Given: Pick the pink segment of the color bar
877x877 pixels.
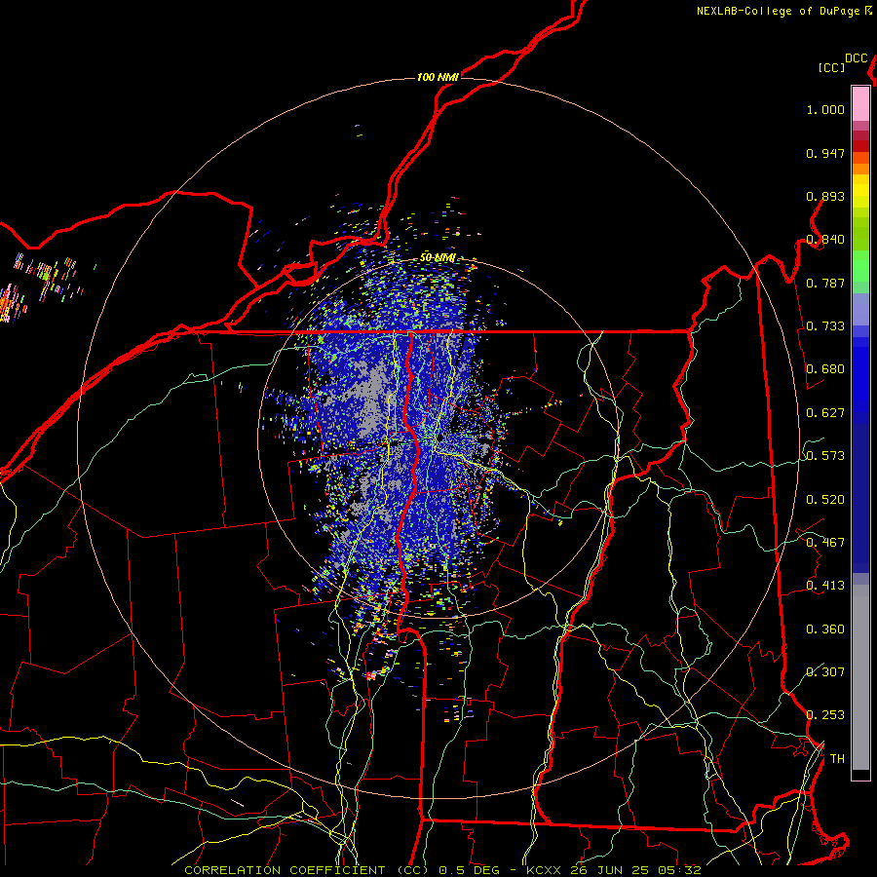Looking at the screenshot, I should [x=860, y=103].
